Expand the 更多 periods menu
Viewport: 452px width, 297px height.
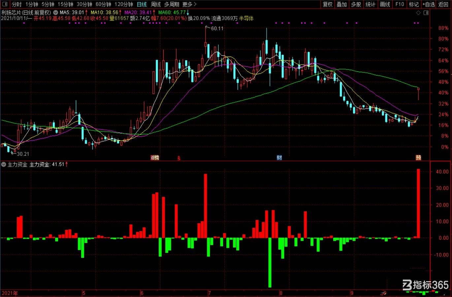(189, 4)
